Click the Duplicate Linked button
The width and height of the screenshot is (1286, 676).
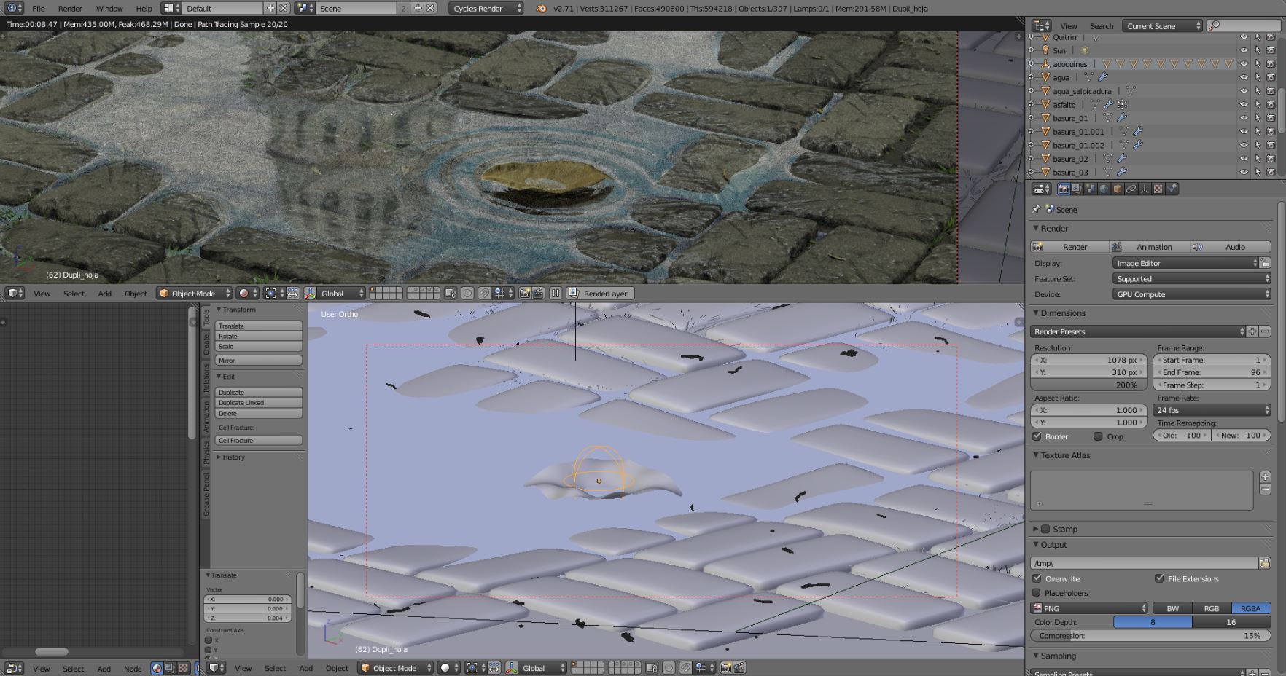coord(258,403)
